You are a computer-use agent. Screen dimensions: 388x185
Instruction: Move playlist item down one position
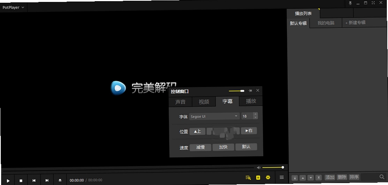(x=311, y=178)
